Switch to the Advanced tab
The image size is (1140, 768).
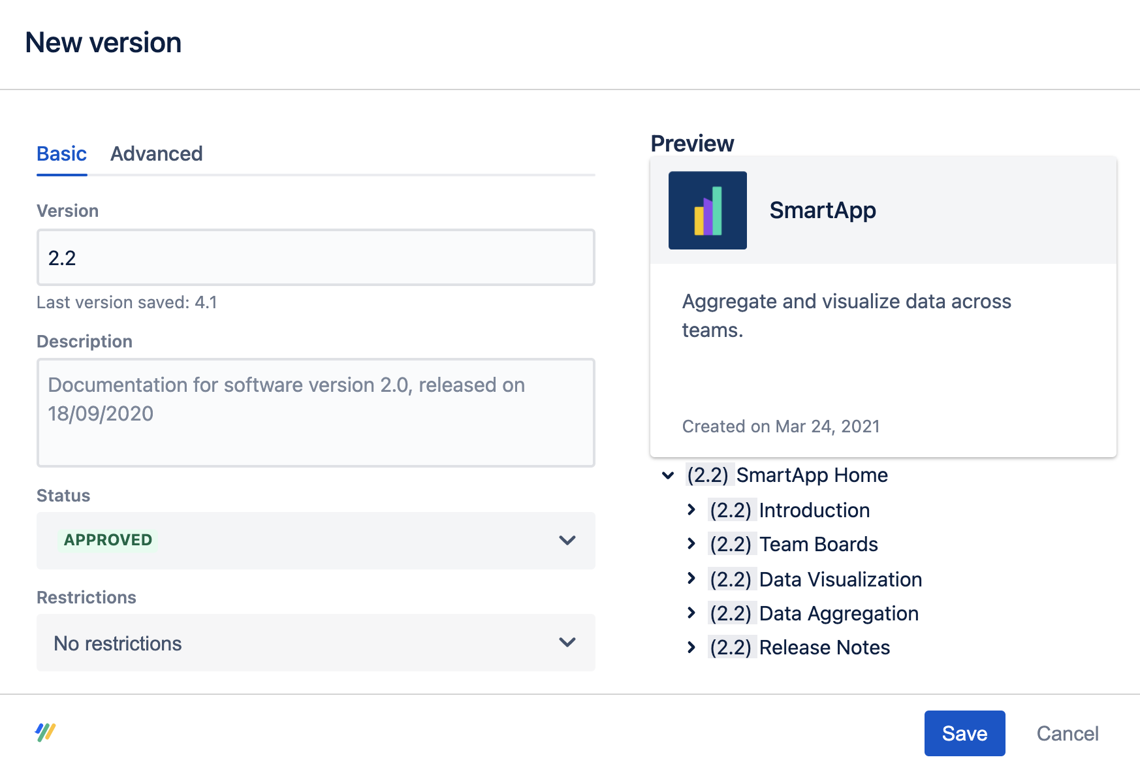(156, 154)
